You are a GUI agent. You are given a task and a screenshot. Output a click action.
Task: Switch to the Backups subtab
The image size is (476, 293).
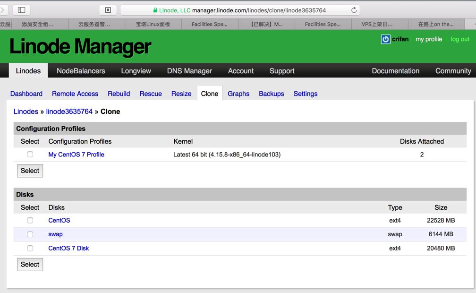coord(272,94)
